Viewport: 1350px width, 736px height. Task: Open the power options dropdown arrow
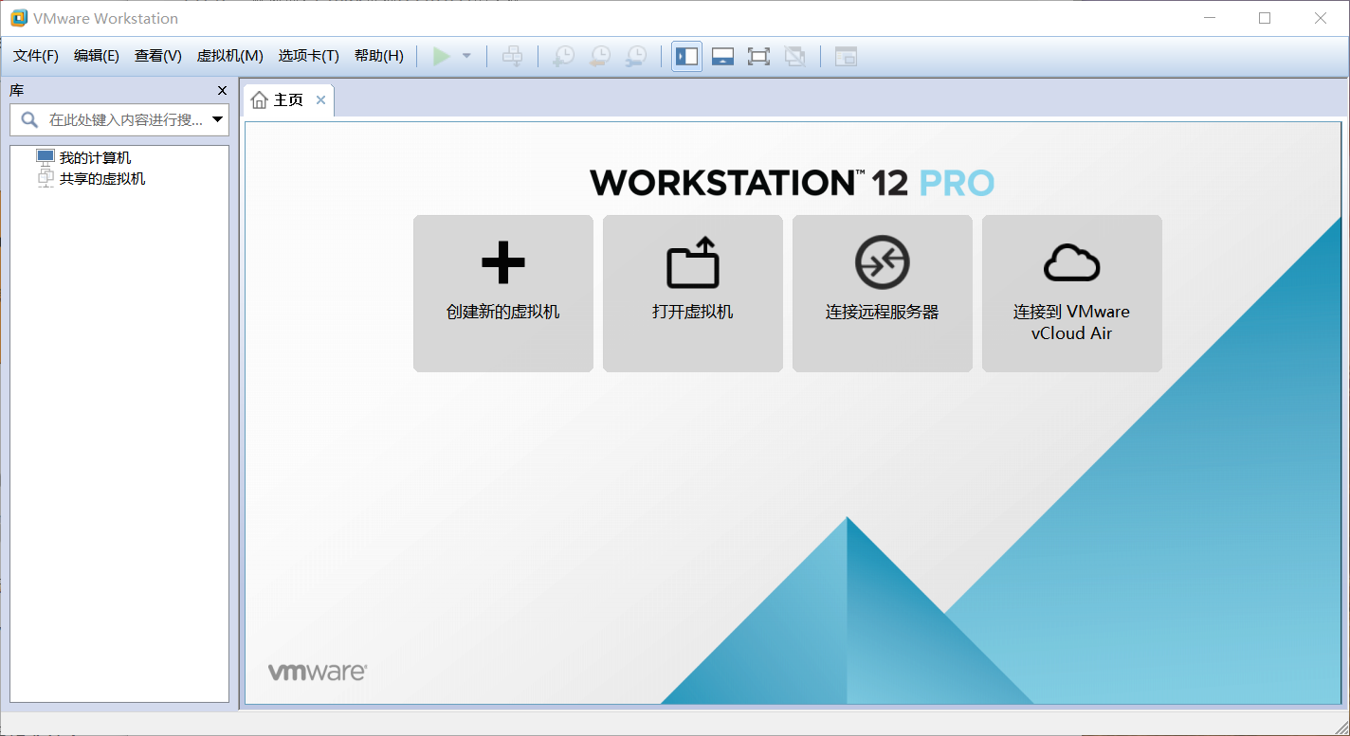(x=466, y=56)
